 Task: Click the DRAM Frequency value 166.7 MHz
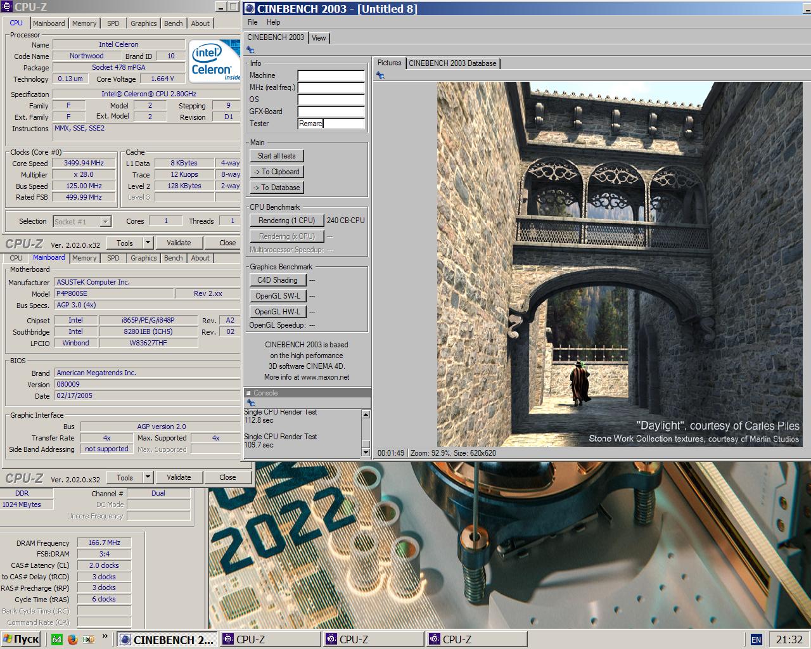click(105, 543)
